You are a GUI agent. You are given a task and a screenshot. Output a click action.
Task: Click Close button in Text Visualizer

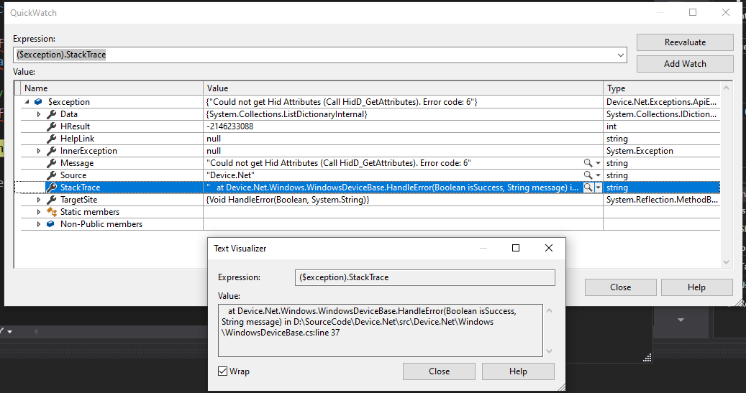tap(439, 371)
